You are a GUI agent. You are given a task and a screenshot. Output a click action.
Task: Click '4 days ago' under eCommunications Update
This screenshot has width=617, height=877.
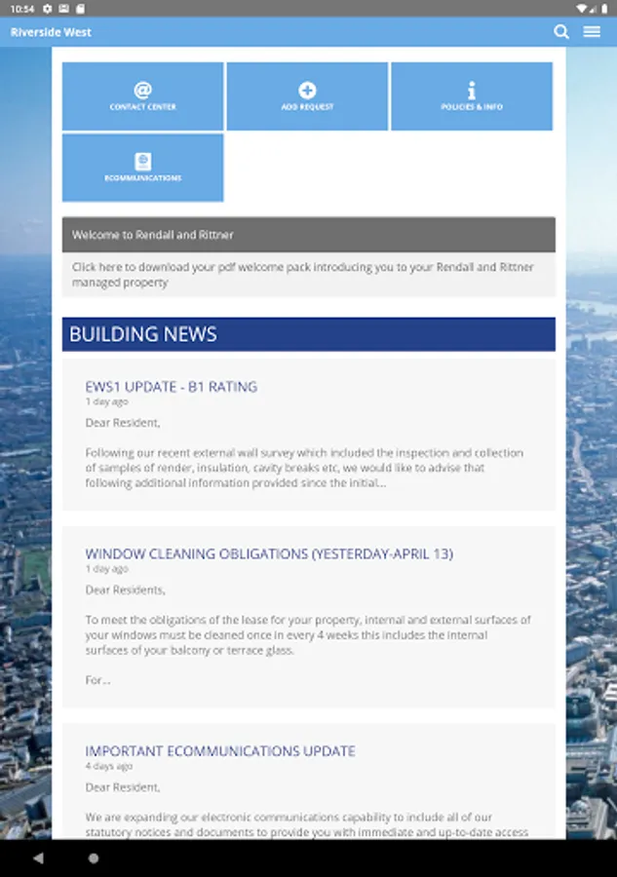(x=109, y=766)
